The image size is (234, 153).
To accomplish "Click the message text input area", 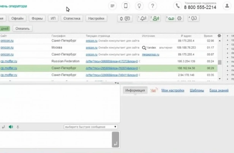I will 55,139.
